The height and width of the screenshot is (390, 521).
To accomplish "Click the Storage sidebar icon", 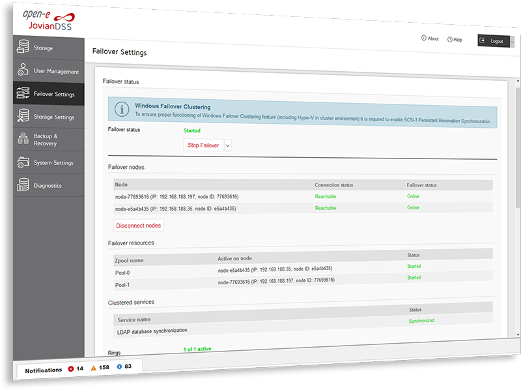I will pos(23,48).
